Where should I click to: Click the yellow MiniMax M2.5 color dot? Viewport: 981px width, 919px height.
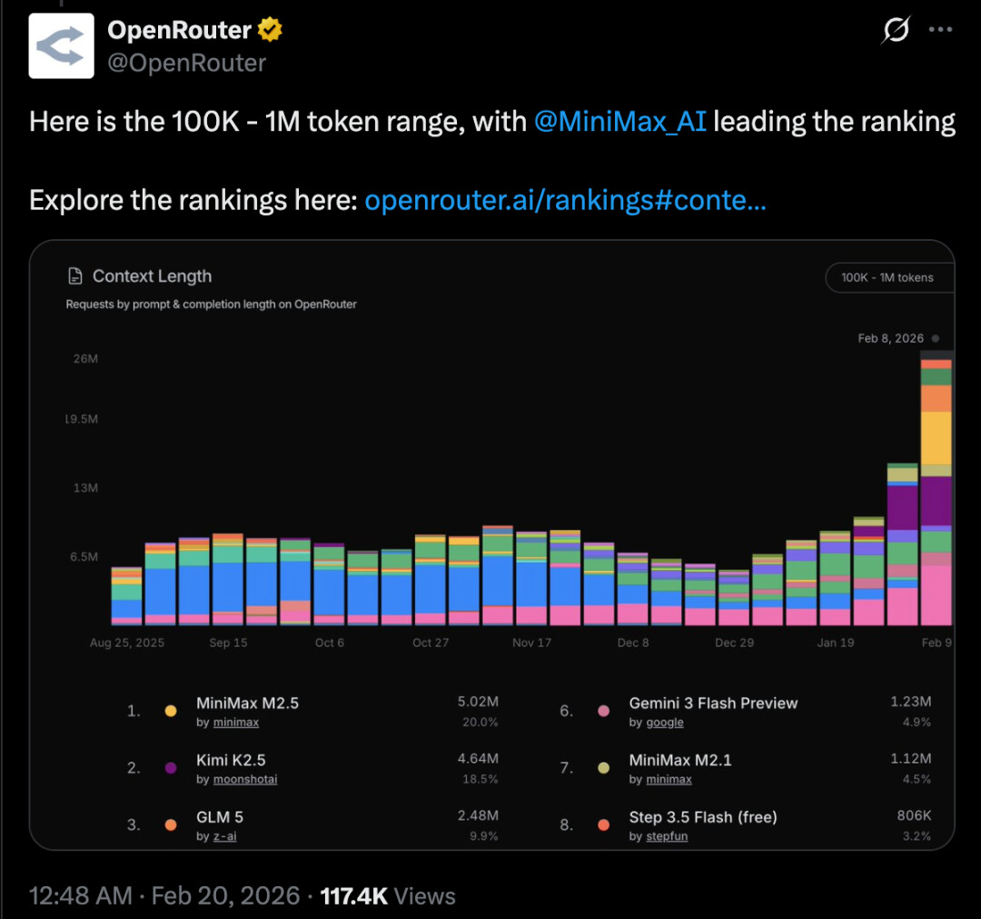tap(170, 712)
